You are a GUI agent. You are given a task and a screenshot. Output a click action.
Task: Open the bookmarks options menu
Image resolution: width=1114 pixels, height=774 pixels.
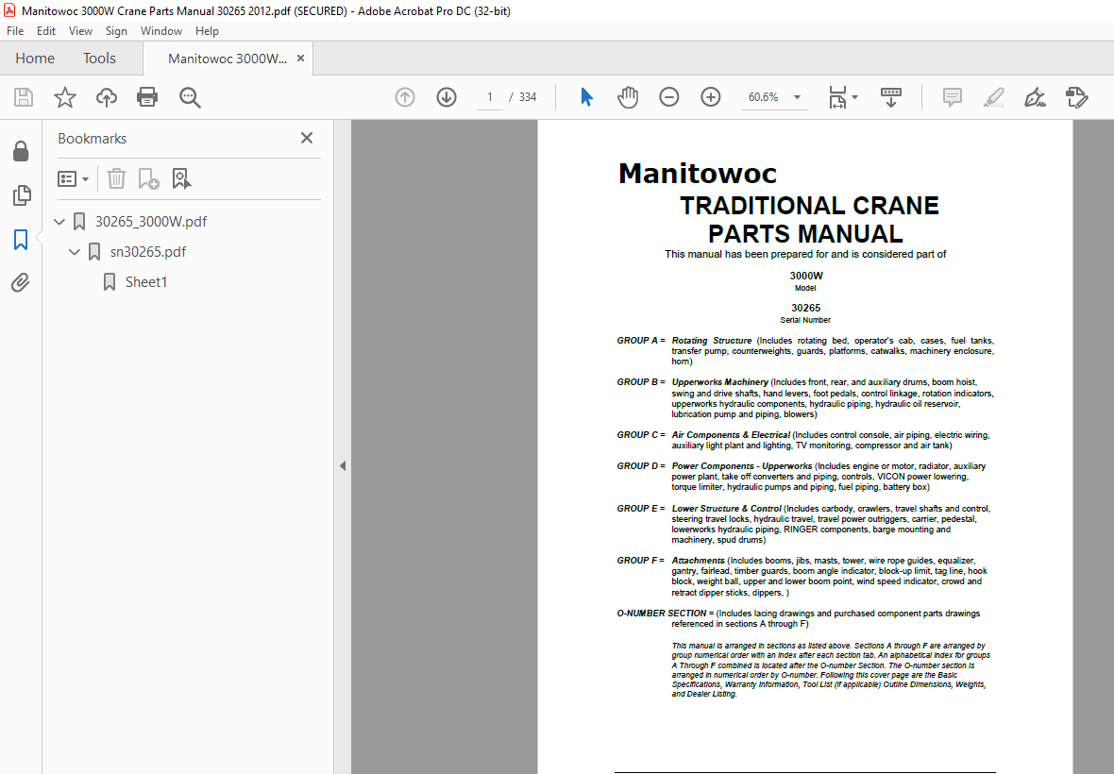coord(73,179)
